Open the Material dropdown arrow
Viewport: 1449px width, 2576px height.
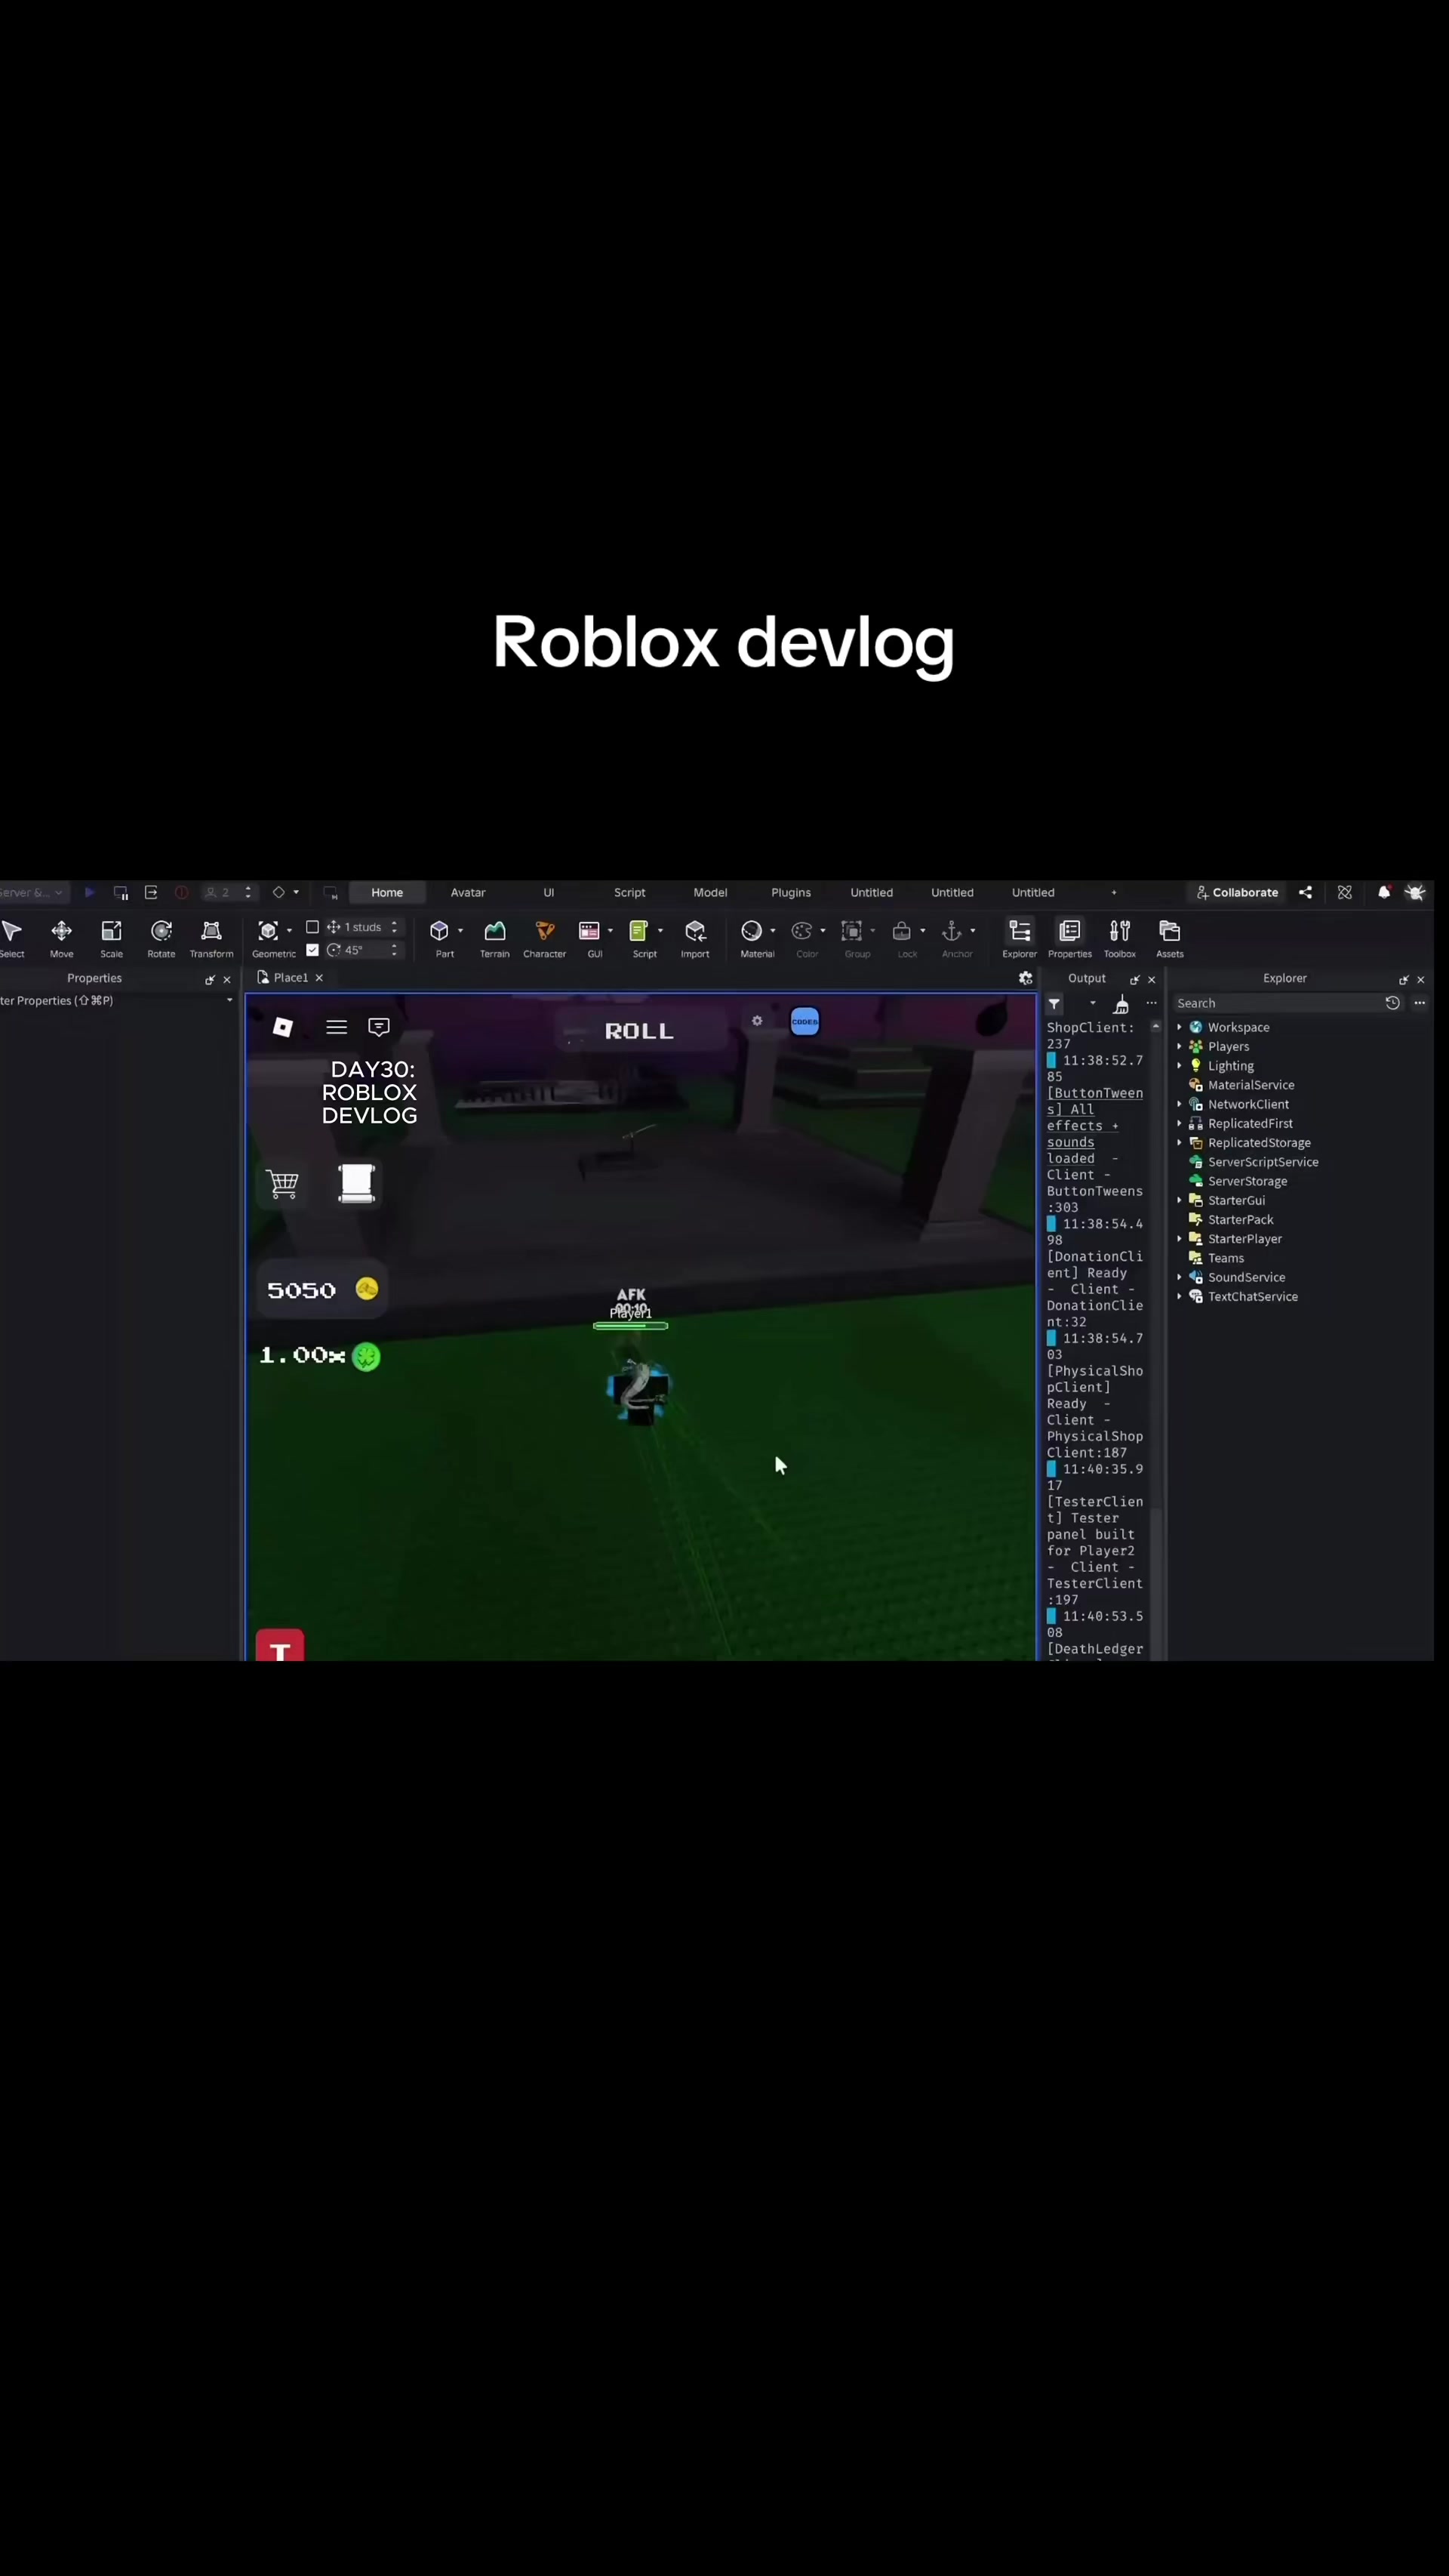(x=773, y=931)
